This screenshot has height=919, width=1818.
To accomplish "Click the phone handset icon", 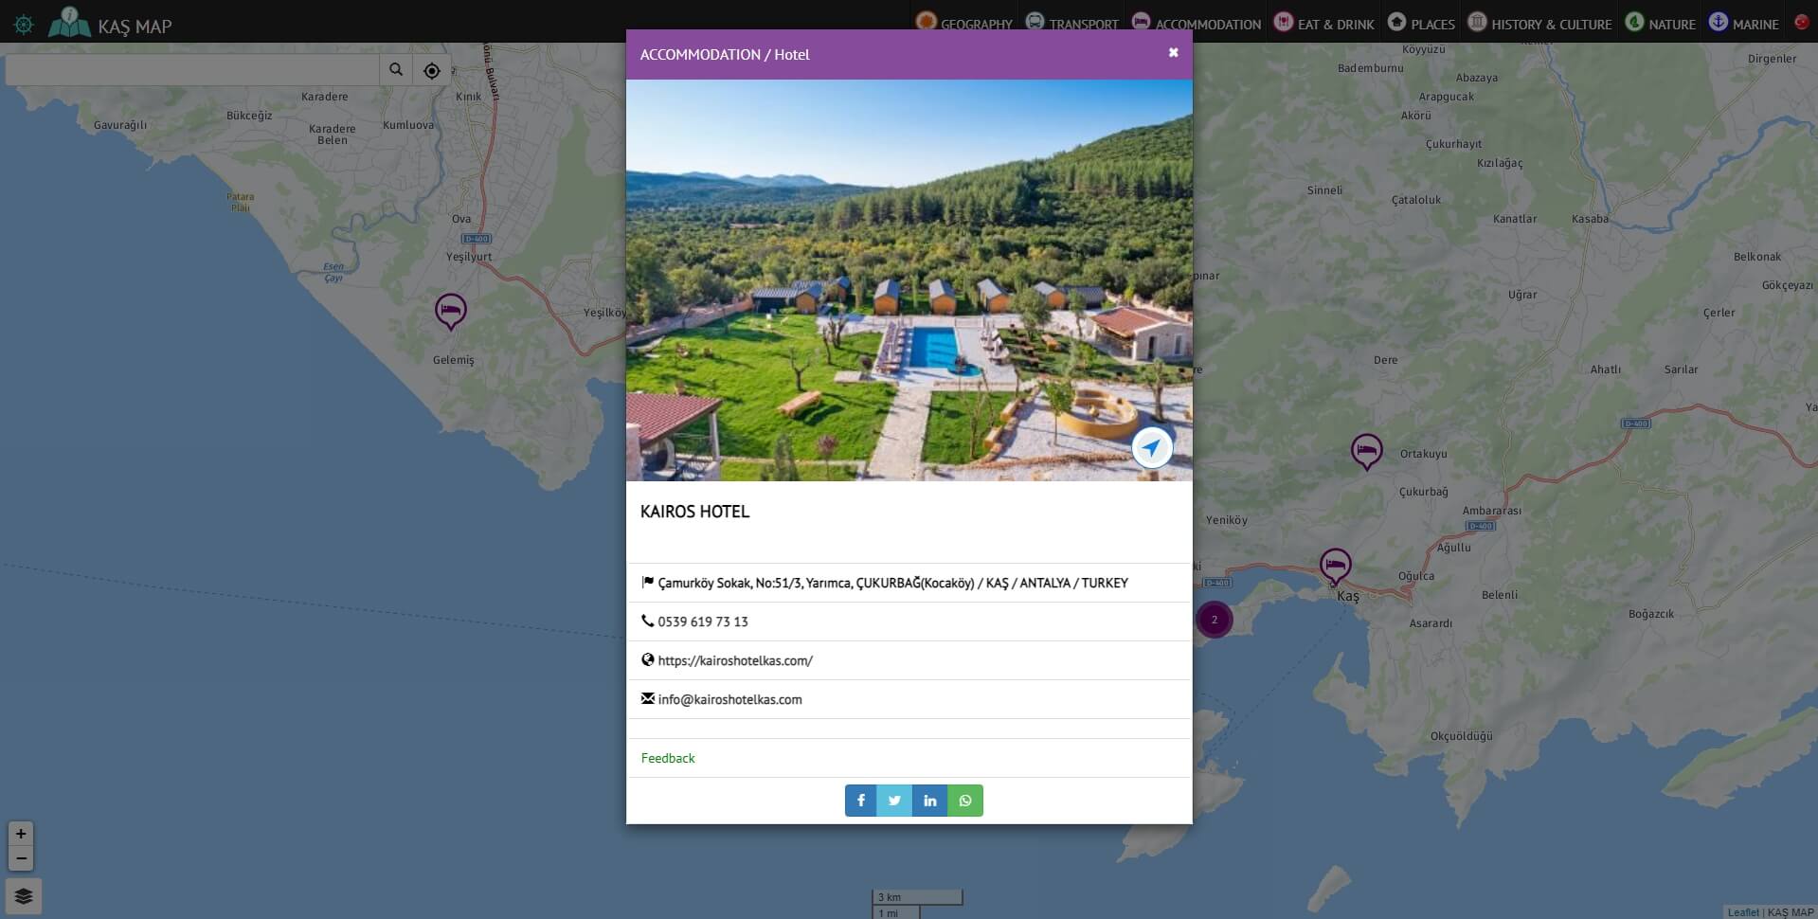I will coord(648,621).
